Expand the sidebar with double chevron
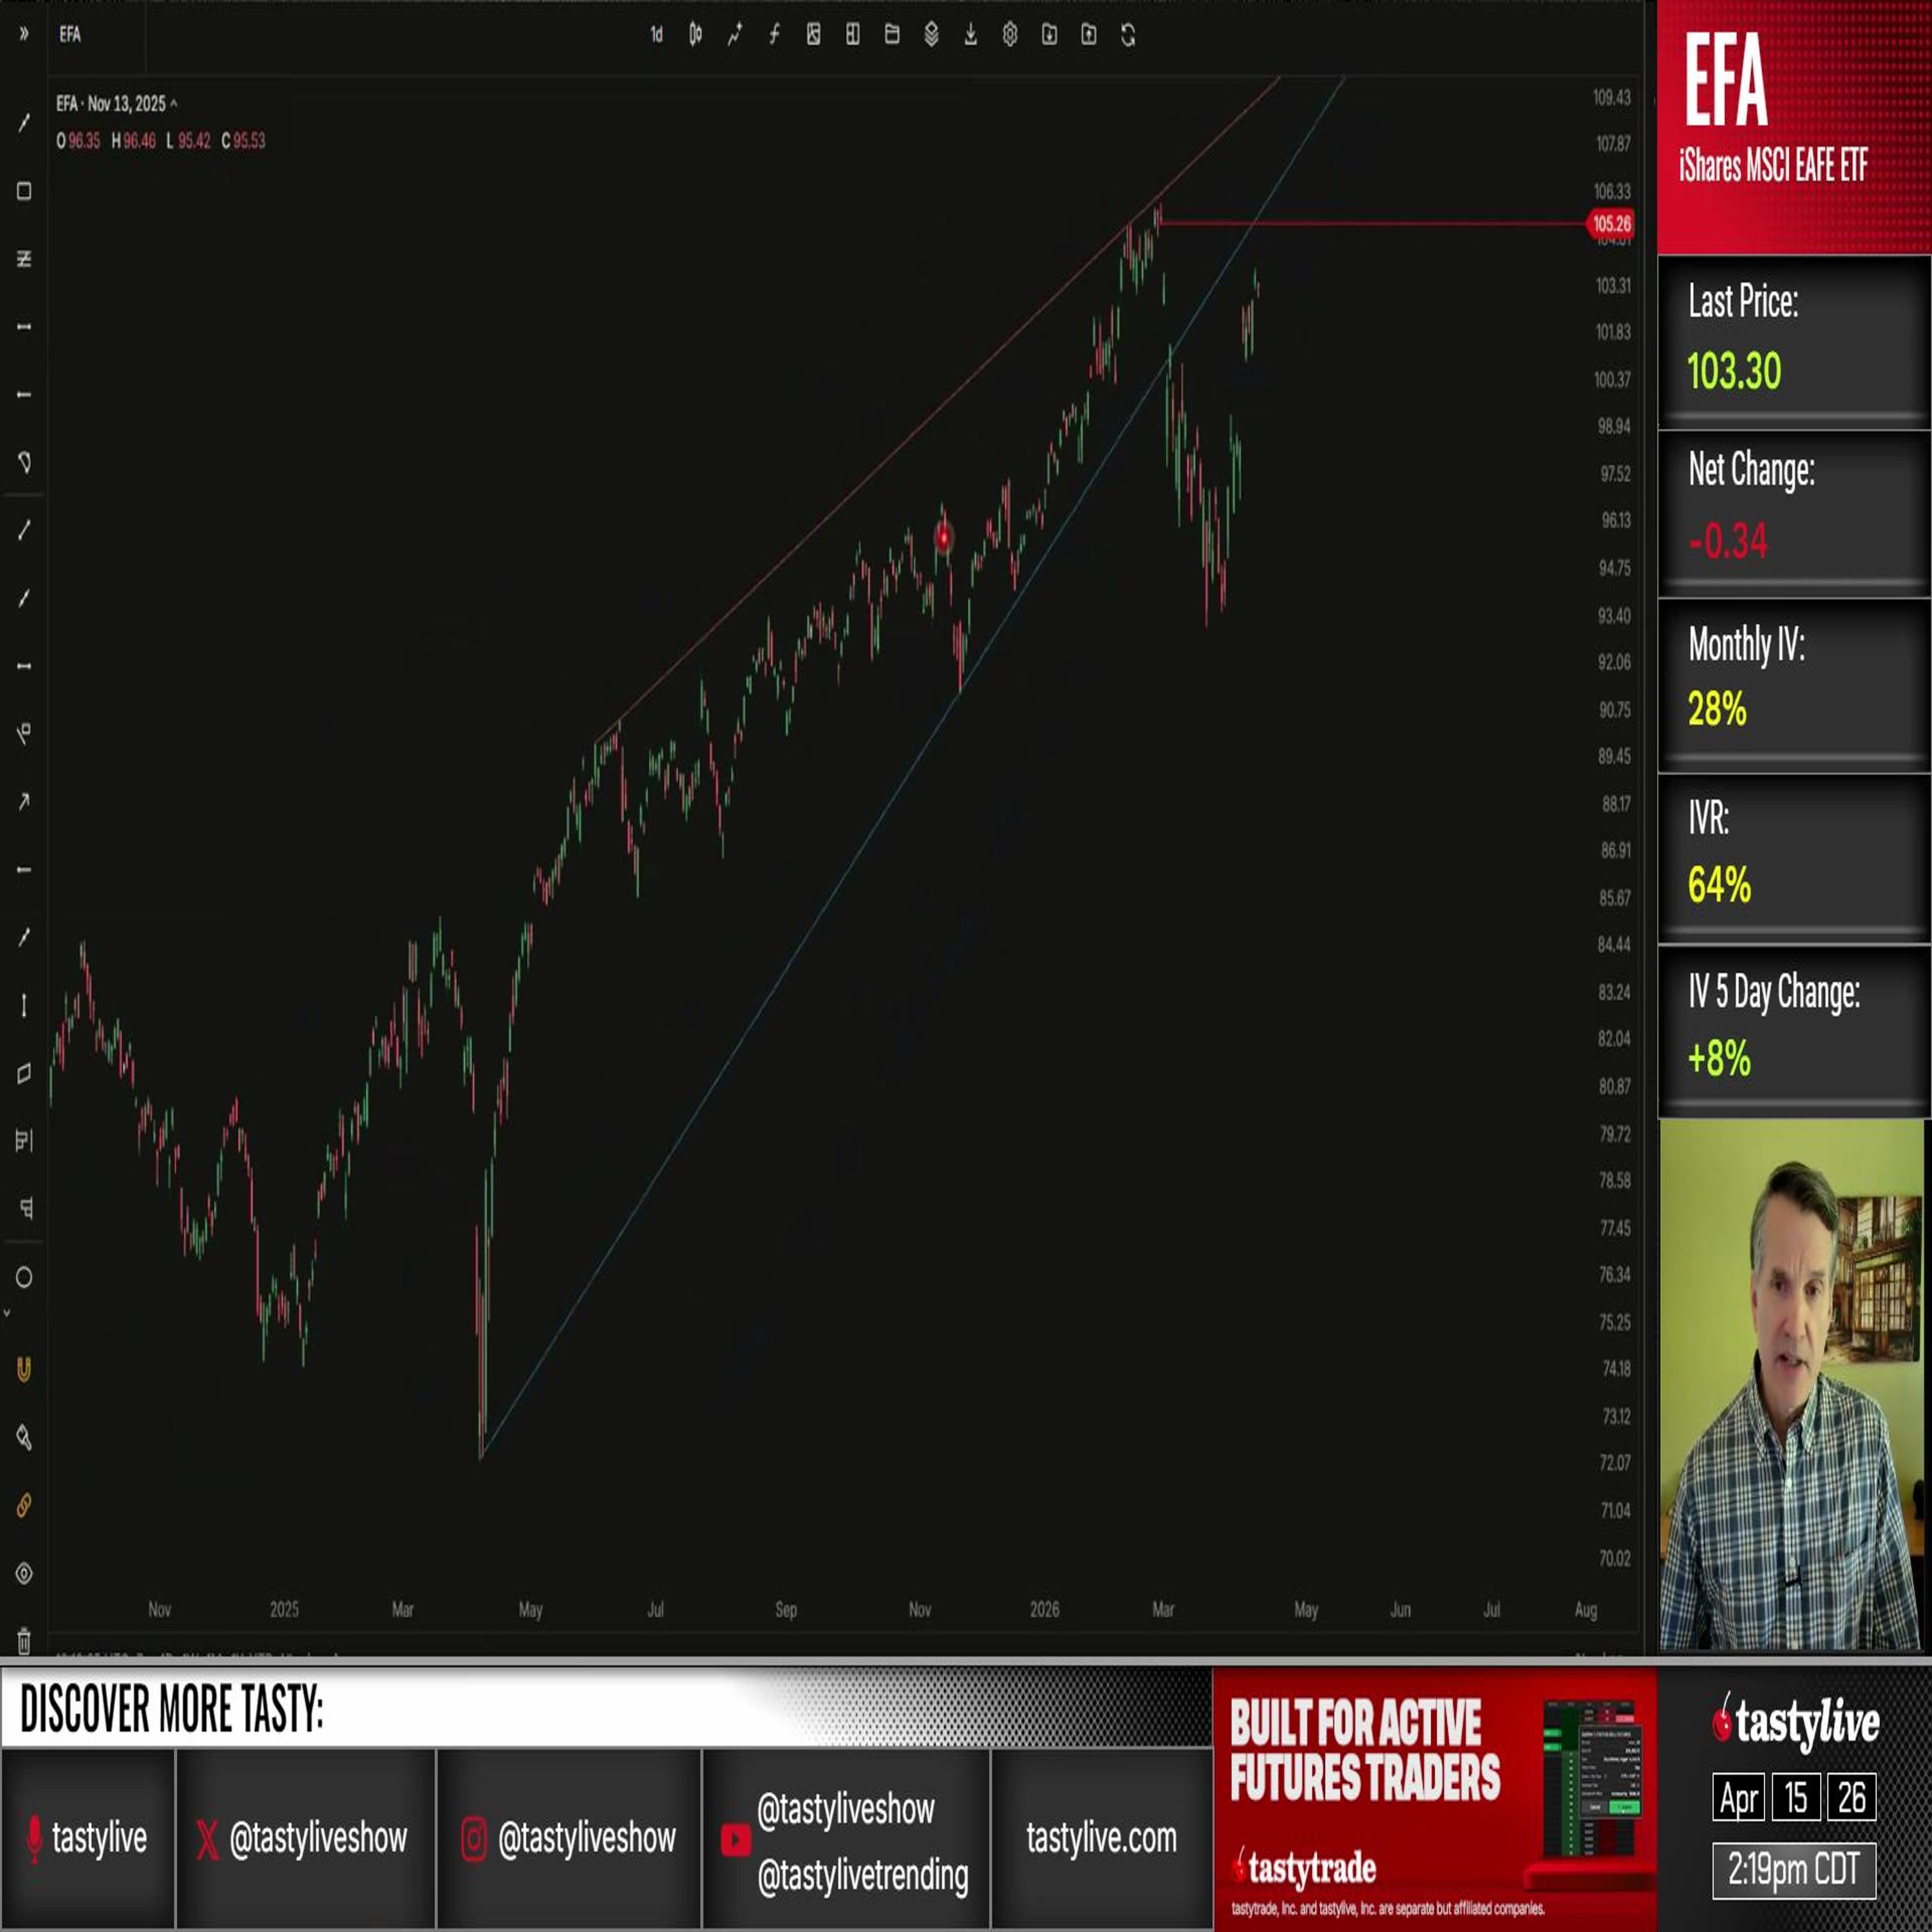 [x=24, y=34]
